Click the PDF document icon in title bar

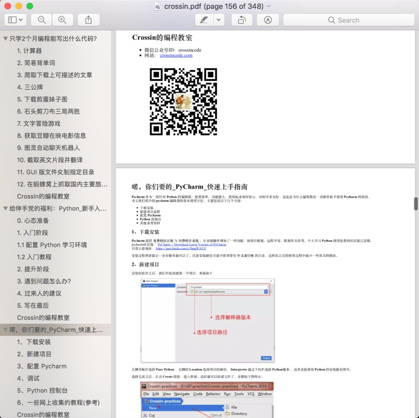pos(158,6)
